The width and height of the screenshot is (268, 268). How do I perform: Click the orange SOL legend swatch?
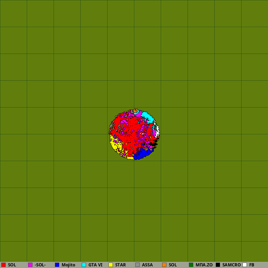tap(164, 265)
